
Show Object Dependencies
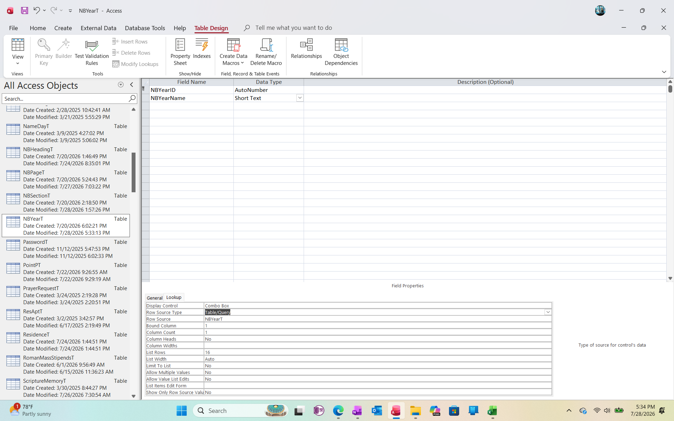[341, 52]
